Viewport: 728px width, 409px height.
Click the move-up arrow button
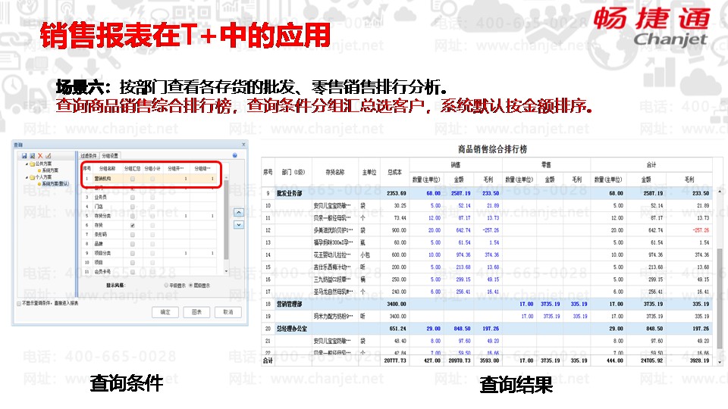click(239, 212)
